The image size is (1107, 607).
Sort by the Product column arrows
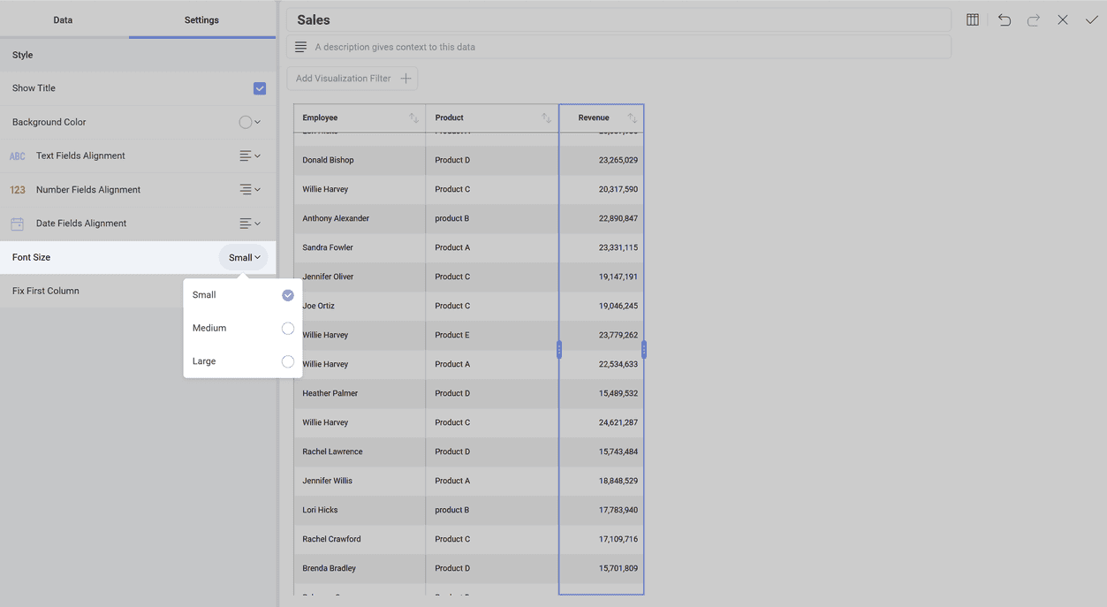(546, 118)
